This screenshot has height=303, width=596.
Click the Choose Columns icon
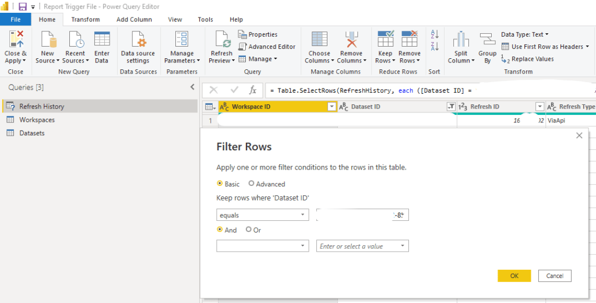(320, 39)
